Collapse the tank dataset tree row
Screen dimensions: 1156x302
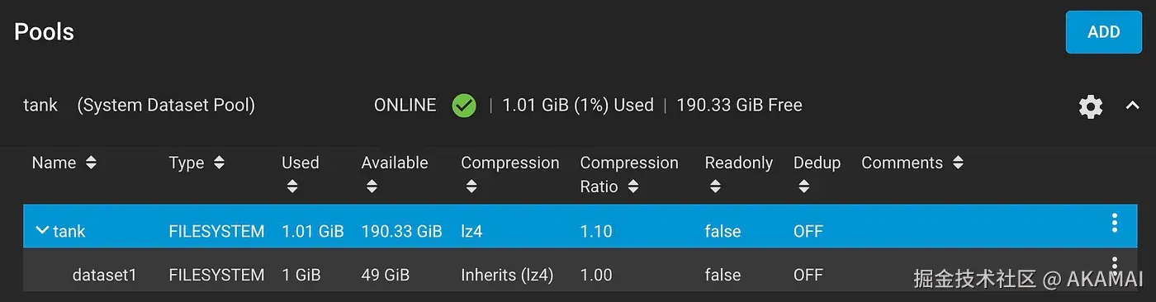tap(42, 231)
